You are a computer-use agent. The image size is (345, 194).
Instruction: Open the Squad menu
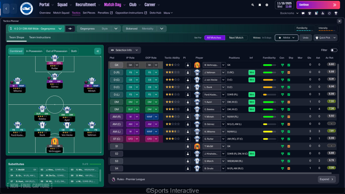[64, 5]
